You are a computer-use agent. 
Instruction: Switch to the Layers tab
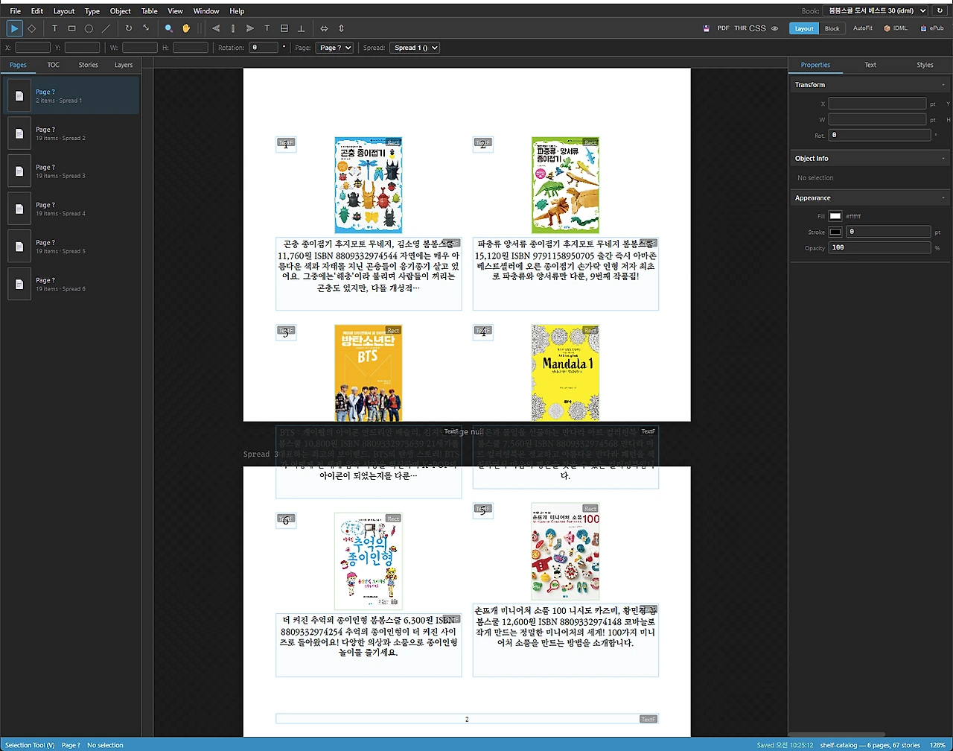[124, 65]
